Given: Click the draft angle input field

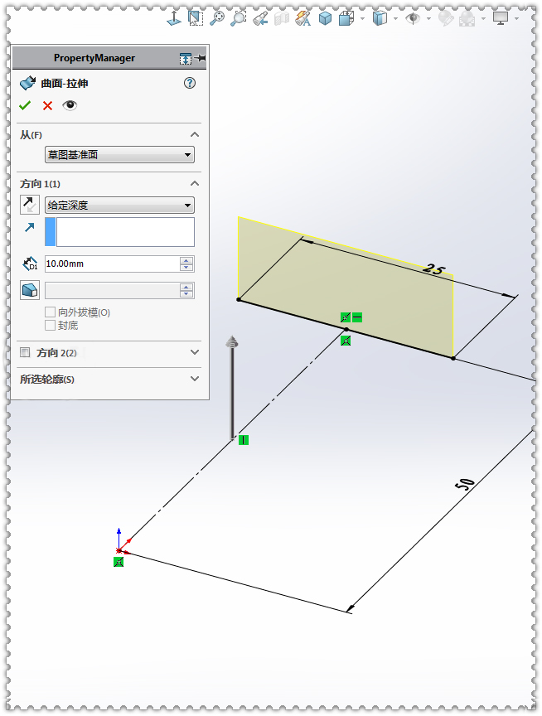Looking at the screenshot, I should [x=112, y=290].
